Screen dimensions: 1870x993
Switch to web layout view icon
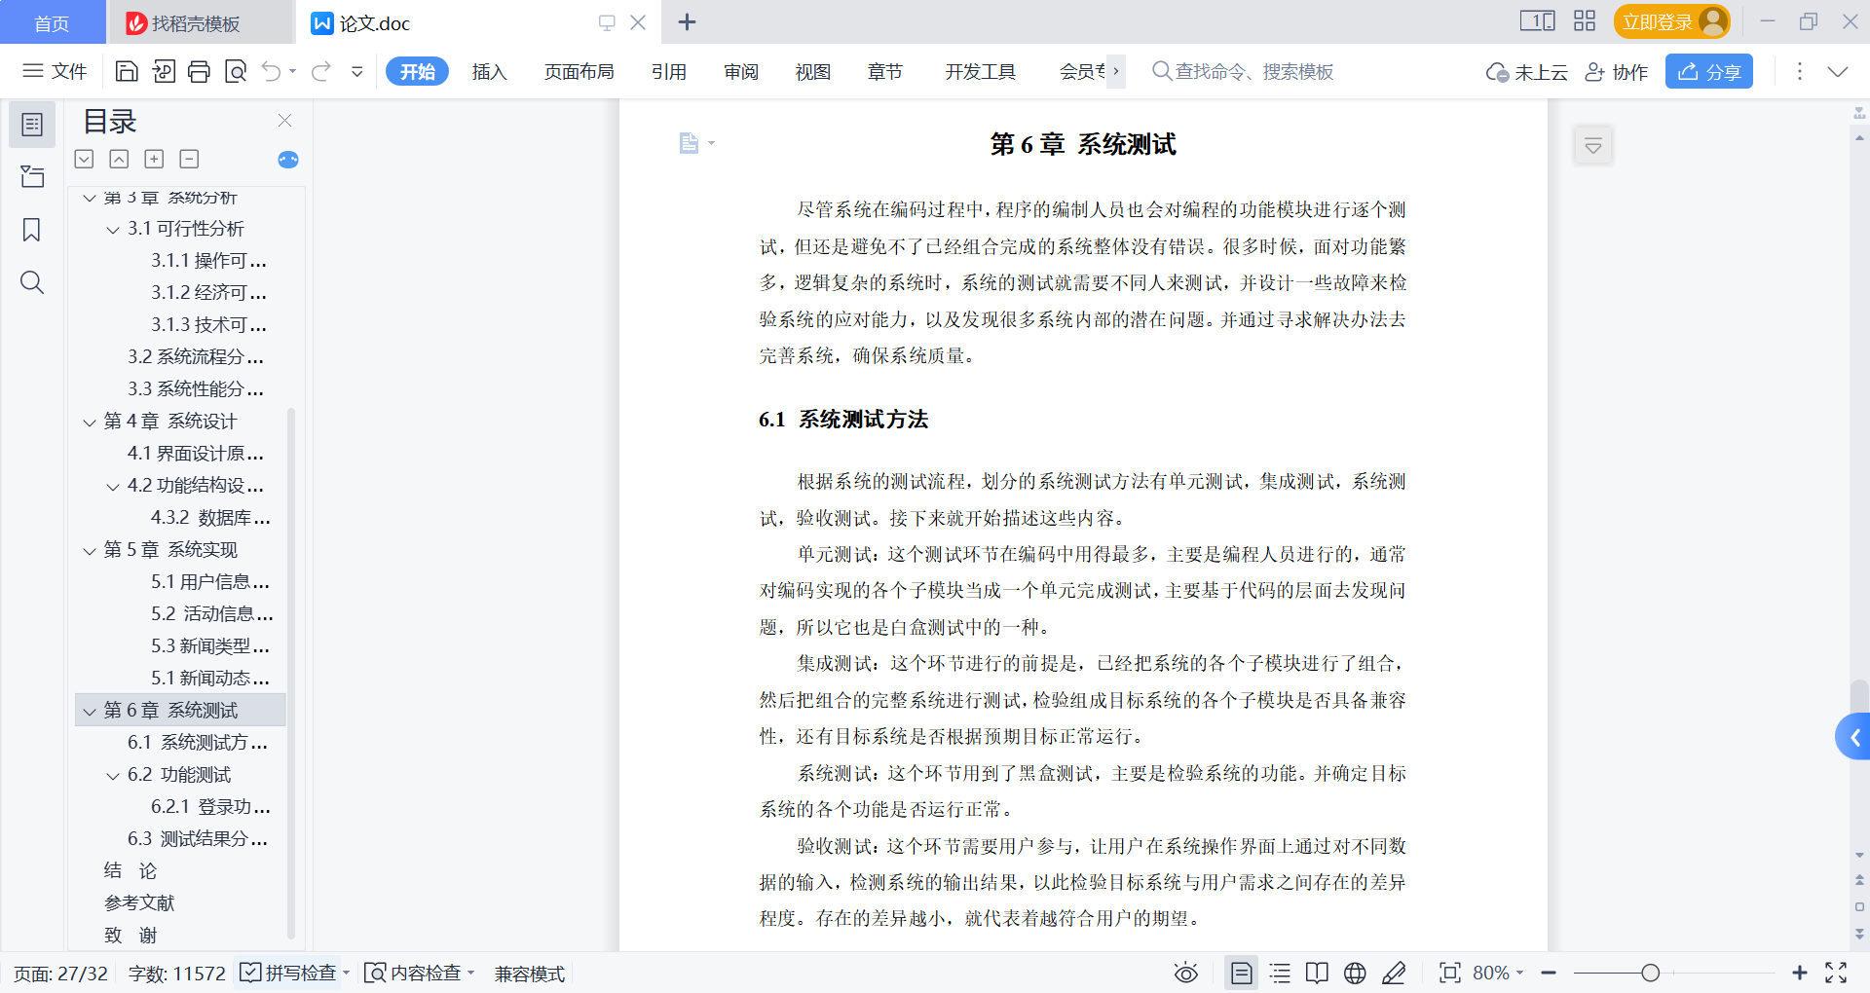(1355, 973)
